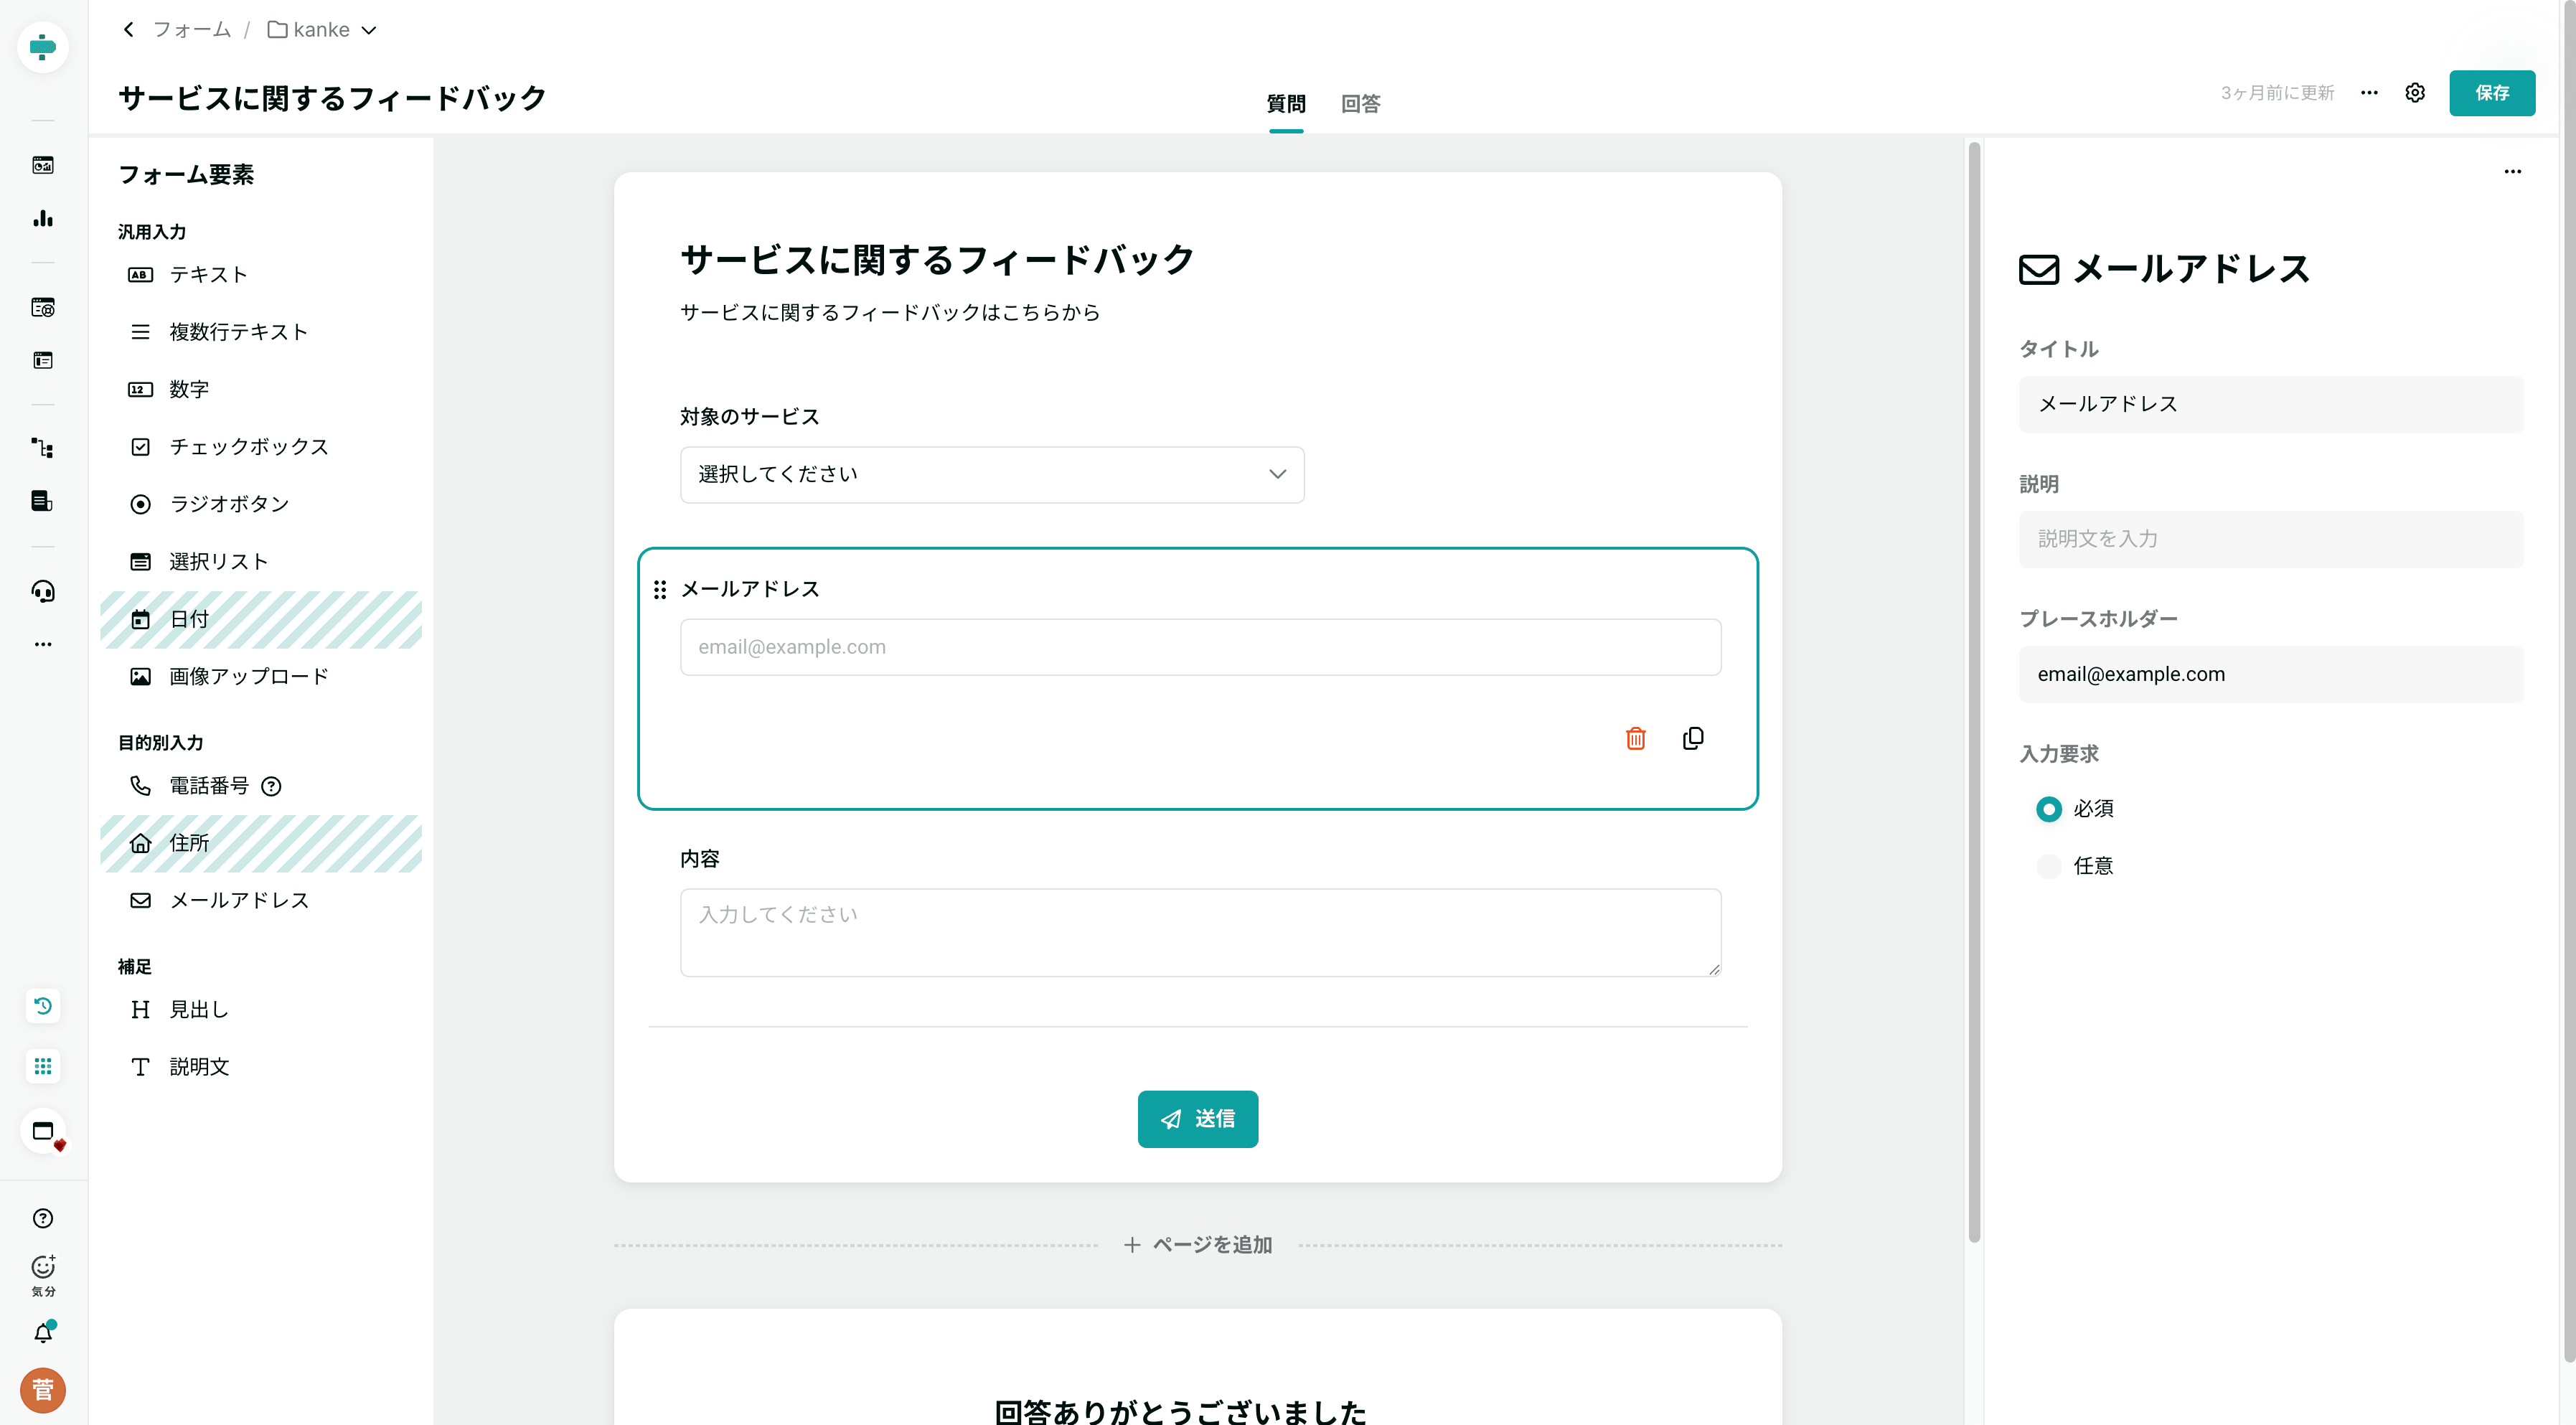
Task: Add メールアドレス element from sidebar
Action: pos(261,901)
